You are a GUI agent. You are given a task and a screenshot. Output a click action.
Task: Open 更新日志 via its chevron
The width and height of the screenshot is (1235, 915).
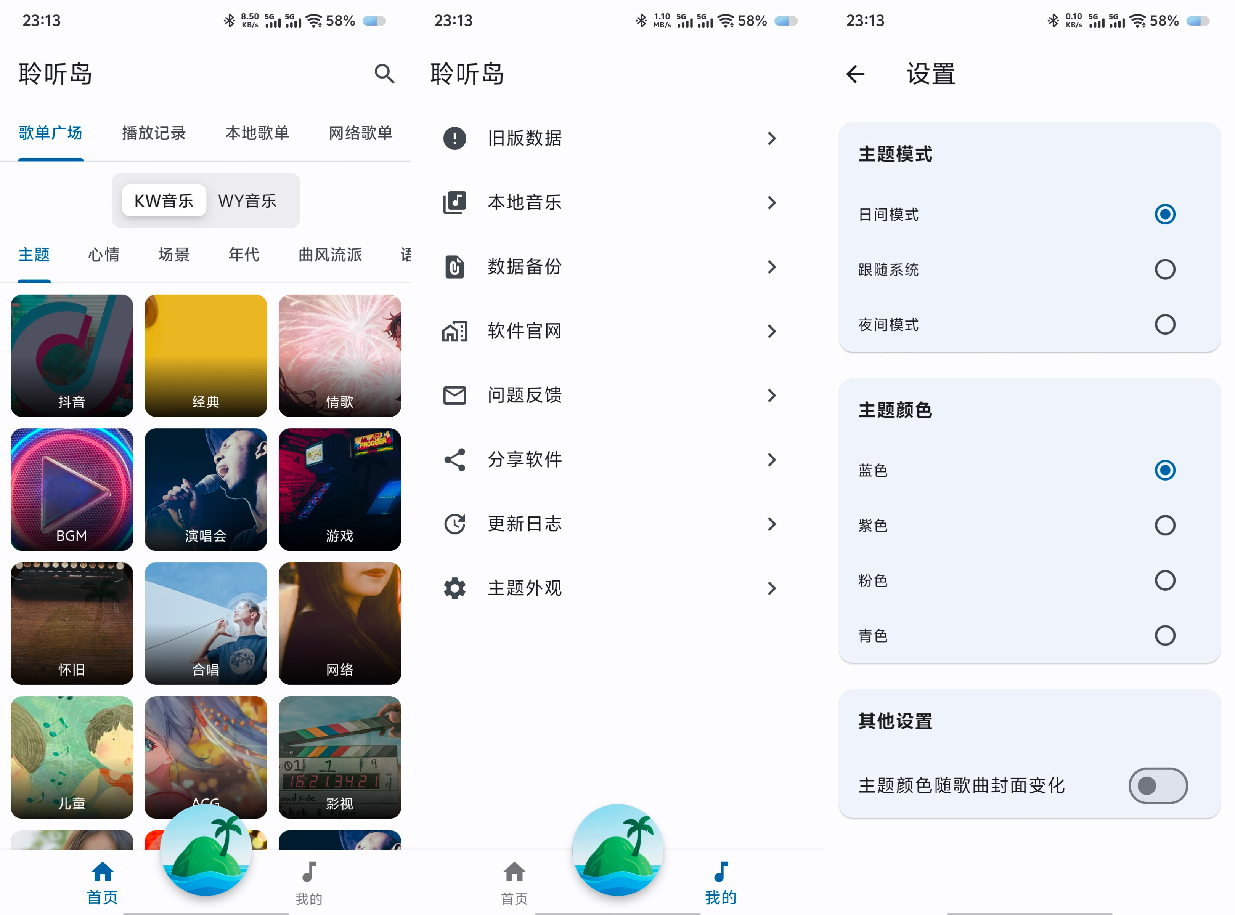(x=772, y=524)
